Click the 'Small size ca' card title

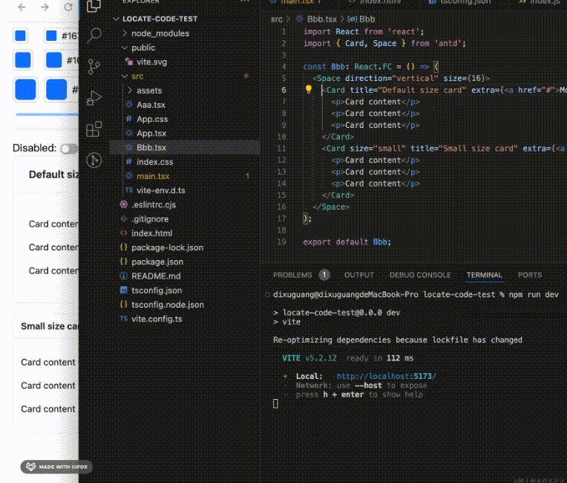50,326
